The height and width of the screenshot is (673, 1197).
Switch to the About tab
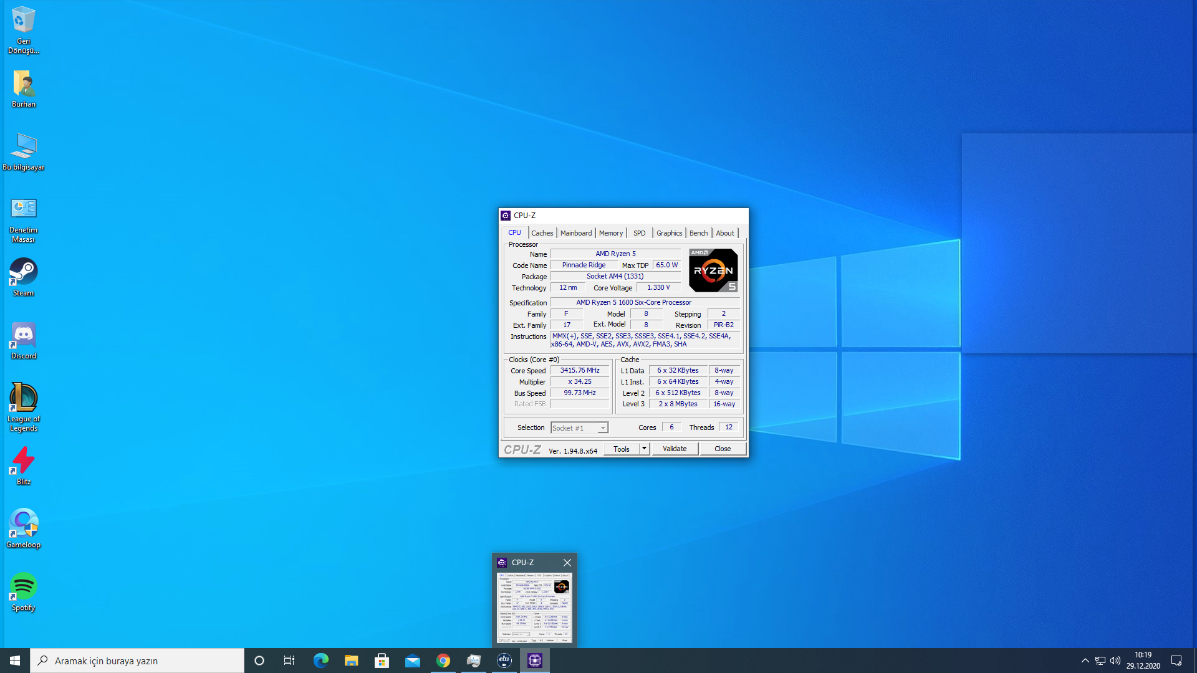pos(725,233)
